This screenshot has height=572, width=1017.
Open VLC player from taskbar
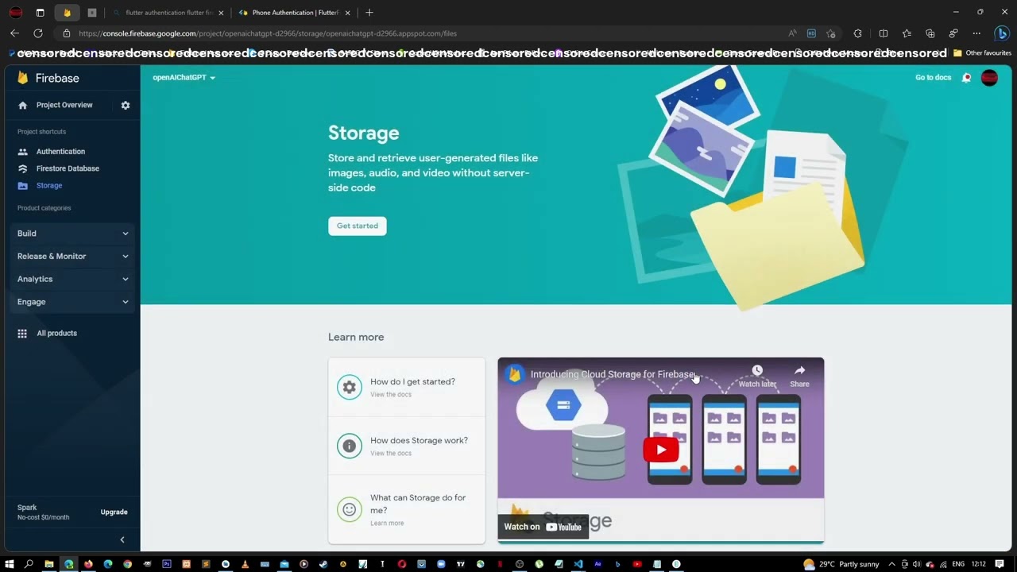(245, 564)
